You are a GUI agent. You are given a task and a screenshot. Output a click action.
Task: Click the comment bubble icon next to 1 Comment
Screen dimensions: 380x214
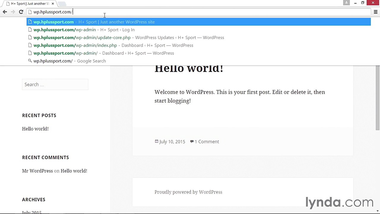pyautogui.click(x=192, y=141)
